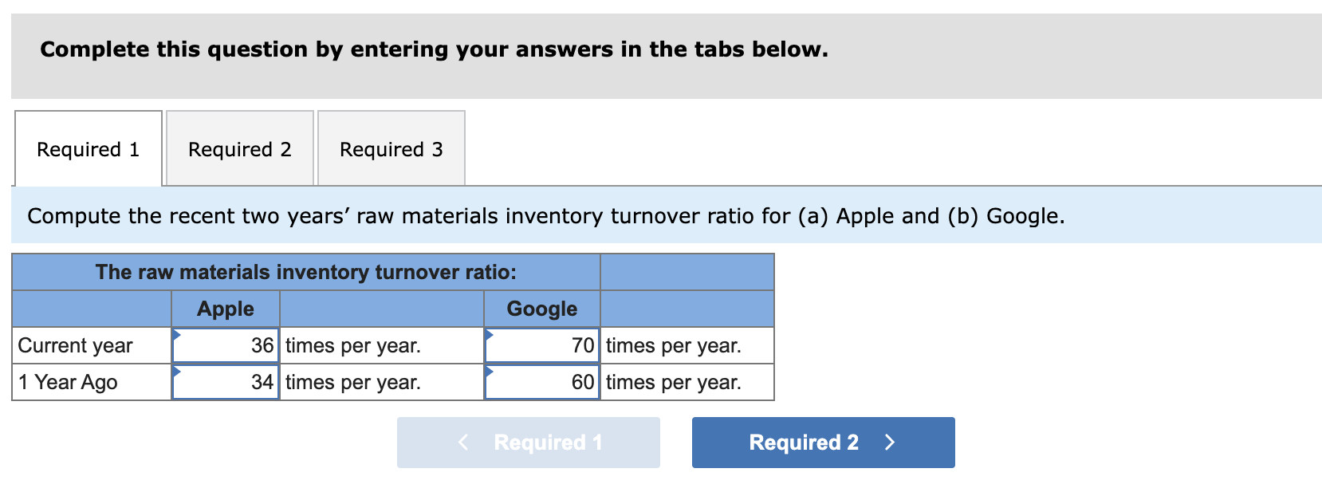
Task: Click the instruction text about computing turnover ratios
Action: pyautogui.click(x=545, y=215)
